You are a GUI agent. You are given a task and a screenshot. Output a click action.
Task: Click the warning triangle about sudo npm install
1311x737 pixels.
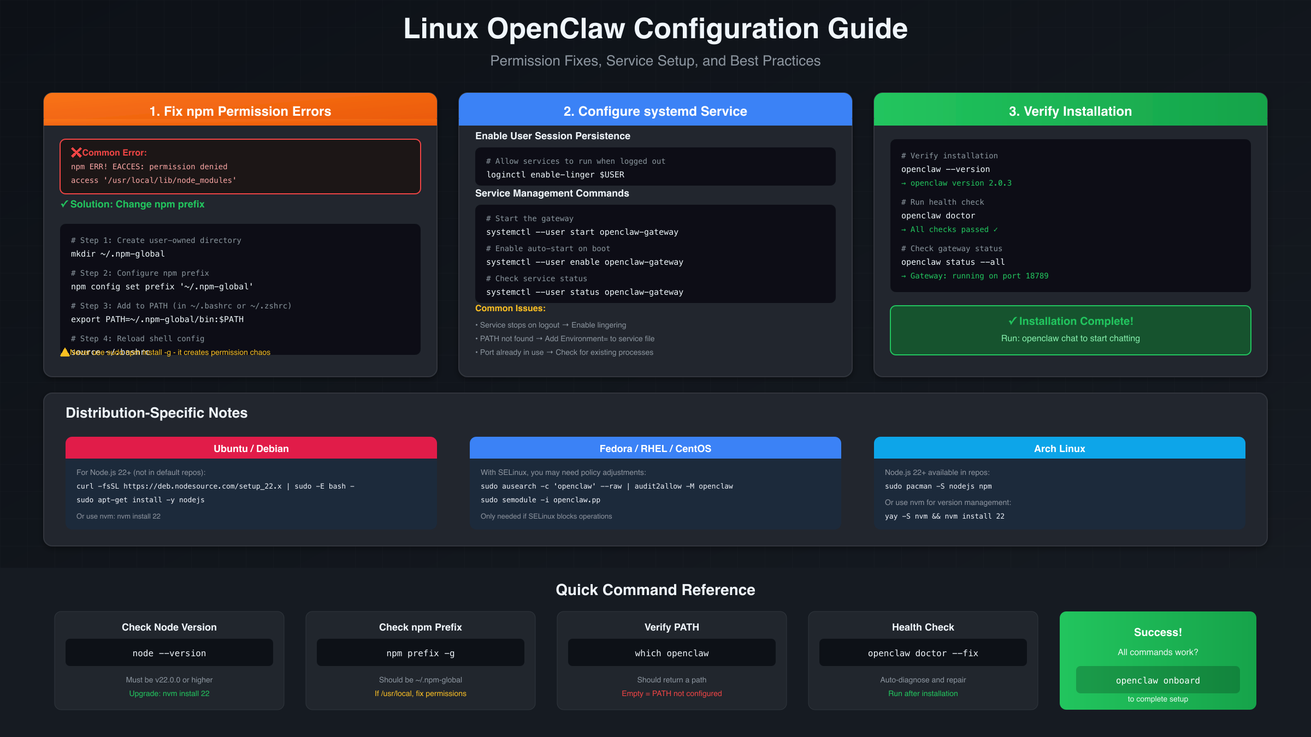click(x=65, y=352)
